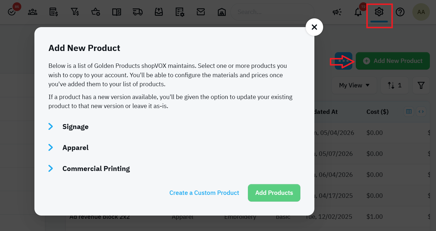The image size is (436, 231).
Task: Open the sales funnel dollar icon
Action: (x=75, y=12)
